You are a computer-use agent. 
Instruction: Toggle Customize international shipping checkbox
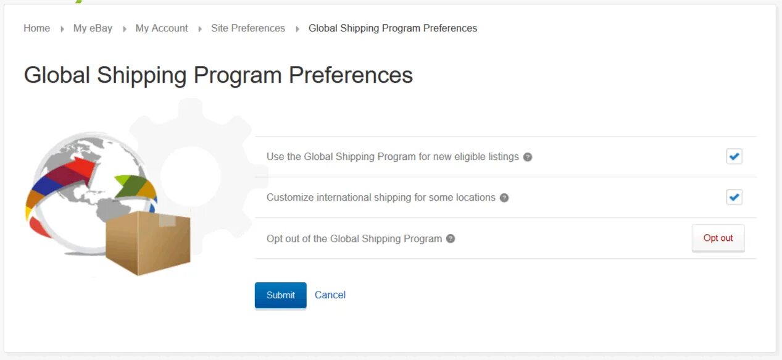(734, 198)
